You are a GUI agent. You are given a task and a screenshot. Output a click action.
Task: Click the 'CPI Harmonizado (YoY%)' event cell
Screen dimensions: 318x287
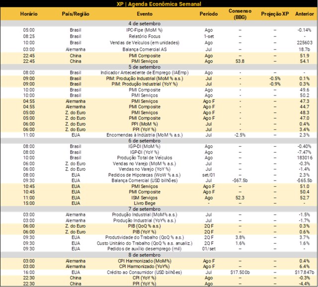pyautogui.click(x=145, y=266)
